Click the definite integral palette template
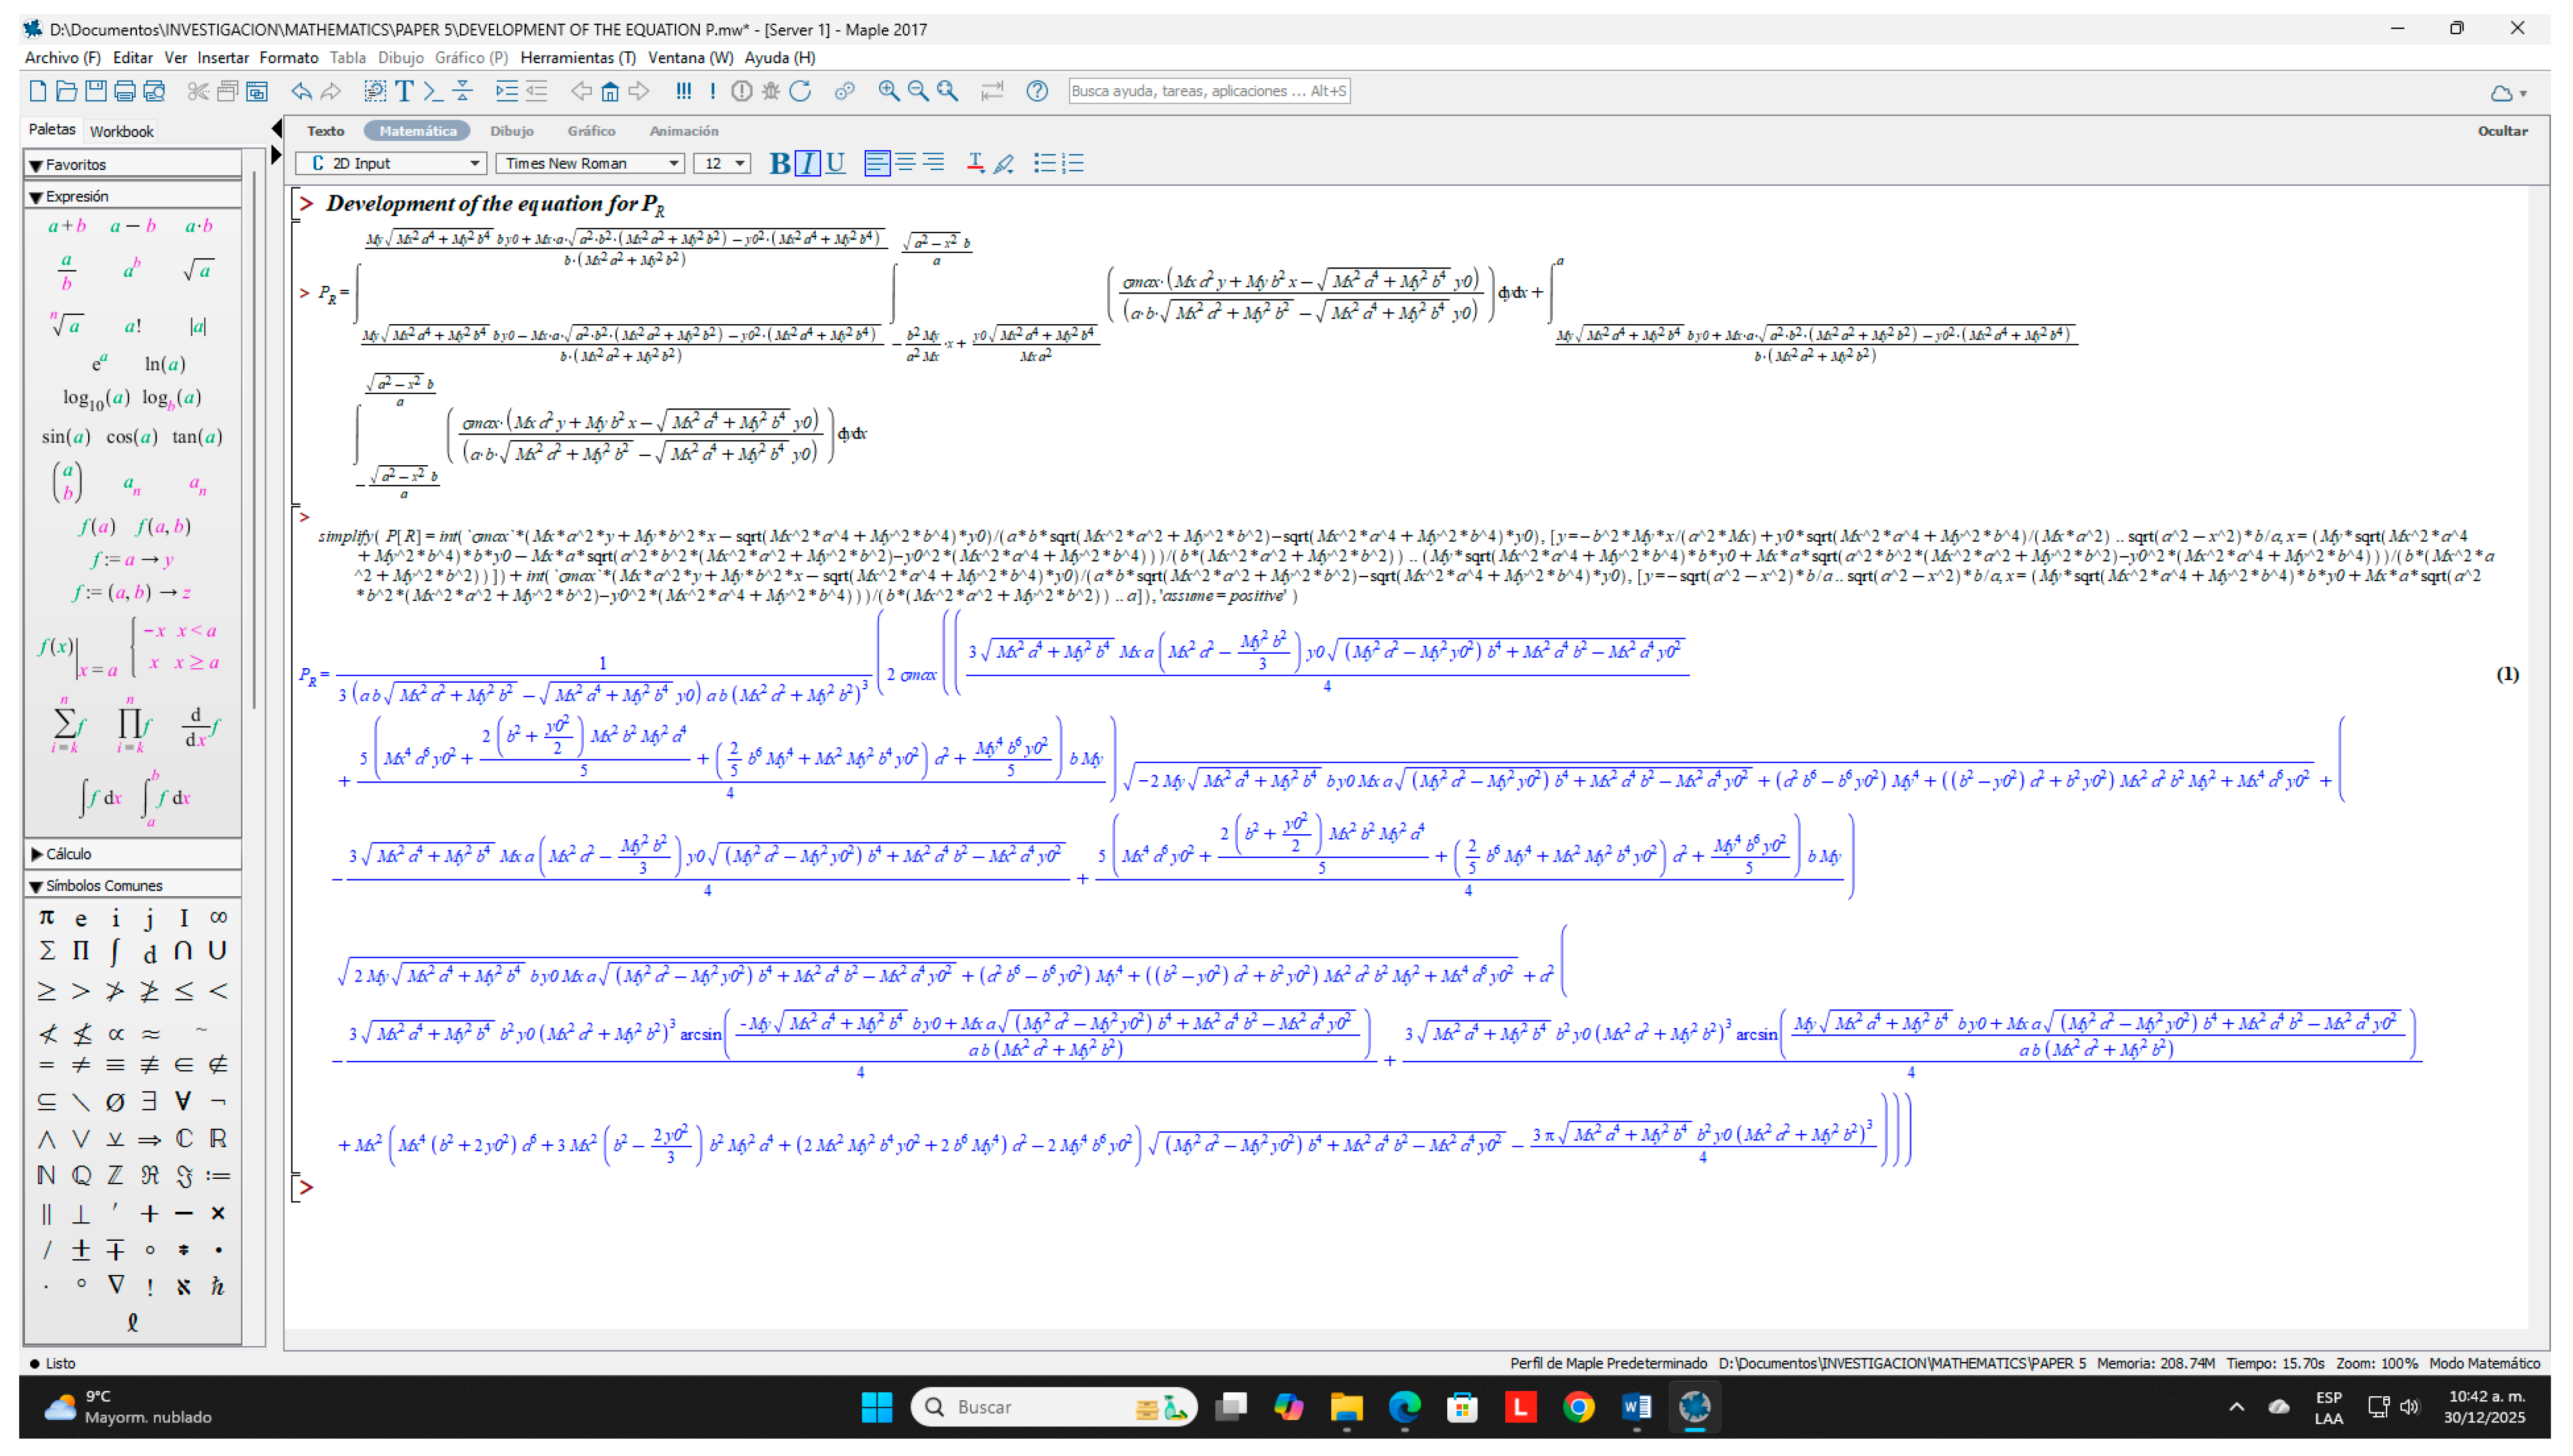The image size is (2573, 1456). pyautogui.click(x=165, y=797)
